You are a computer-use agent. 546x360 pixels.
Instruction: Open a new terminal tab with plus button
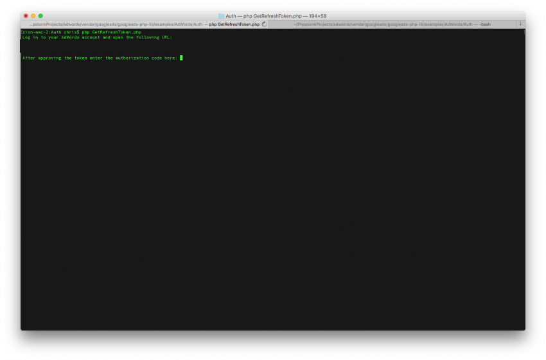coord(520,24)
